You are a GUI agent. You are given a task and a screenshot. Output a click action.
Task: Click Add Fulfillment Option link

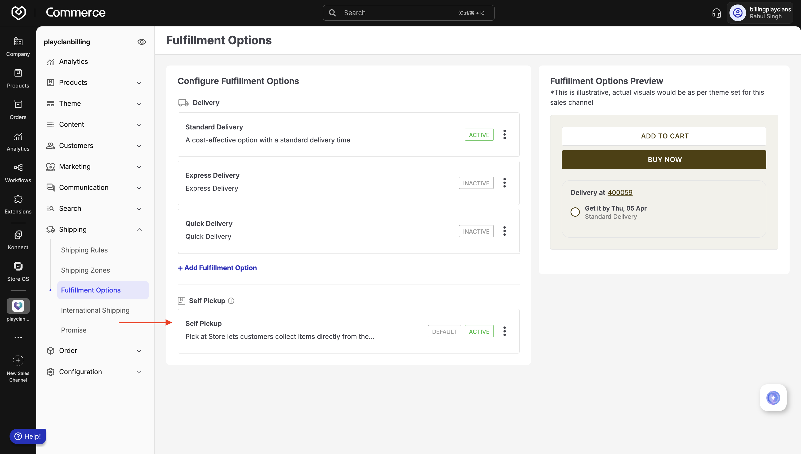tap(217, 268)
